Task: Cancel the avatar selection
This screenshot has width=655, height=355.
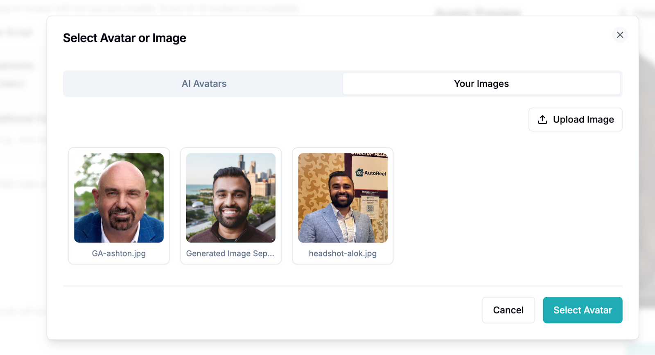Action: click(508, 310)
